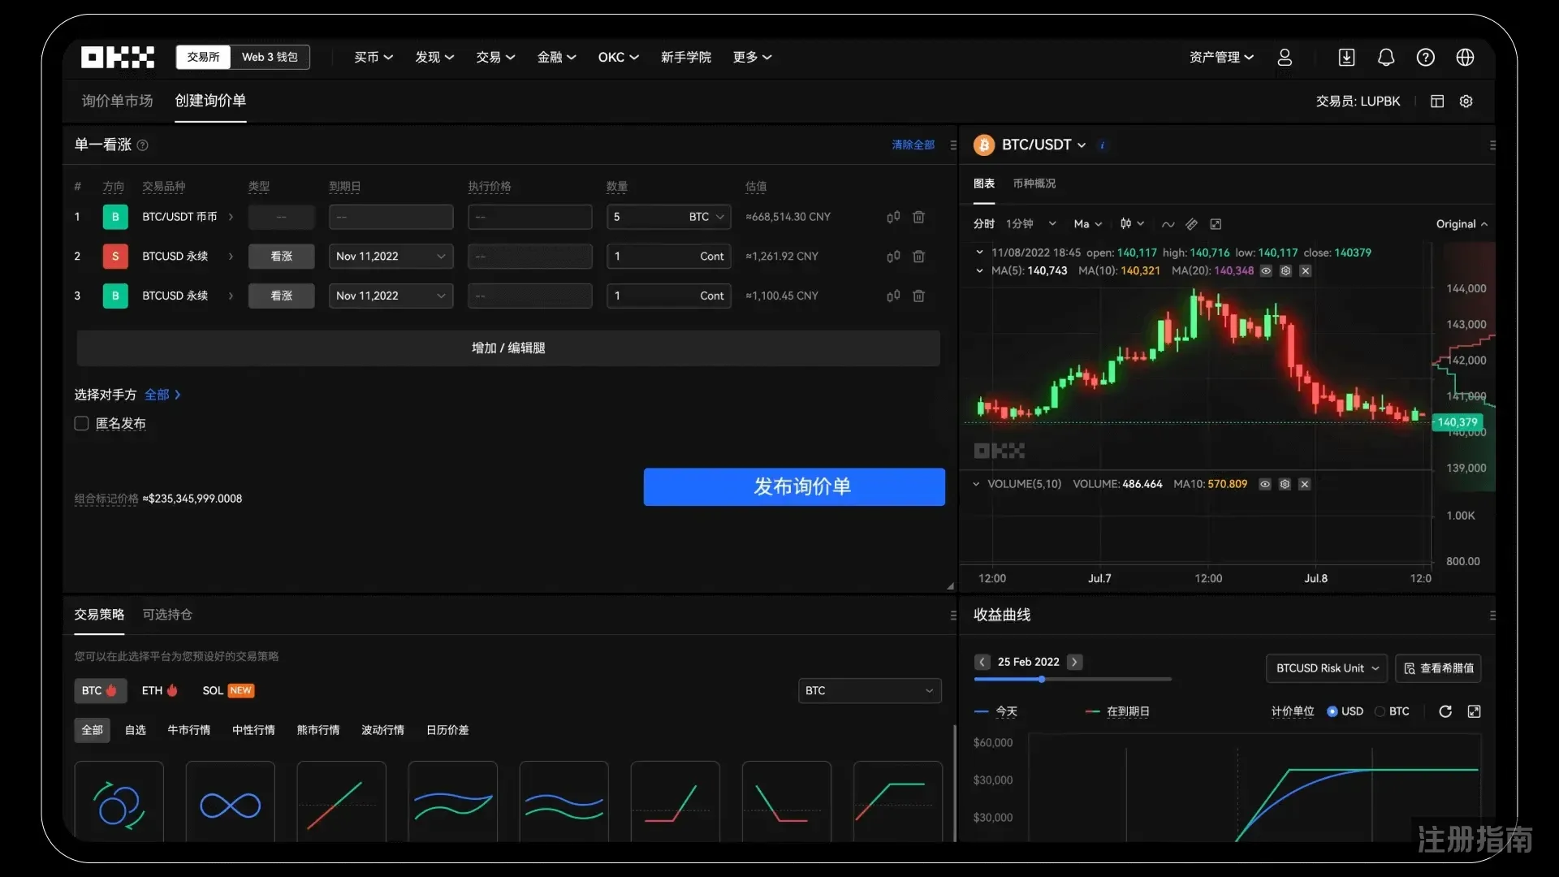This screenshot has width=1559, height=877.
Task: Open row 3 expiry date dropdown
Action: point(391,296)
